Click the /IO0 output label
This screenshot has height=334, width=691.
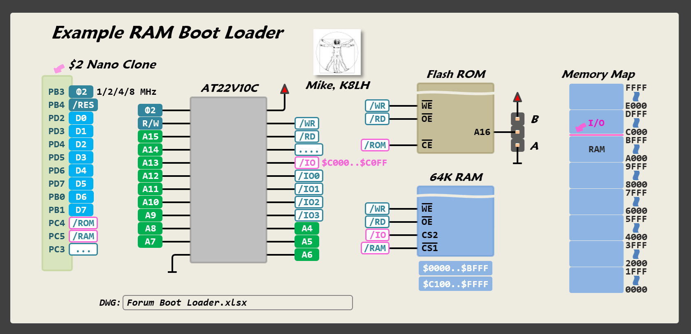pos(309,176)
